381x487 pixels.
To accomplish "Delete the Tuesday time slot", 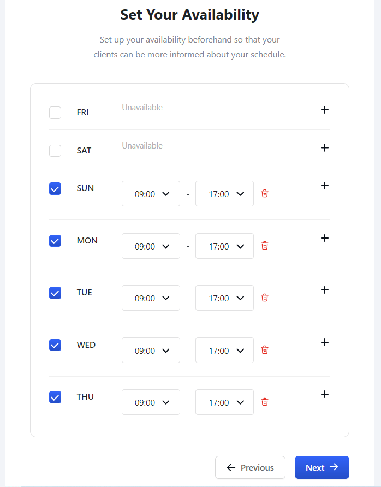I will click(265, 298).
